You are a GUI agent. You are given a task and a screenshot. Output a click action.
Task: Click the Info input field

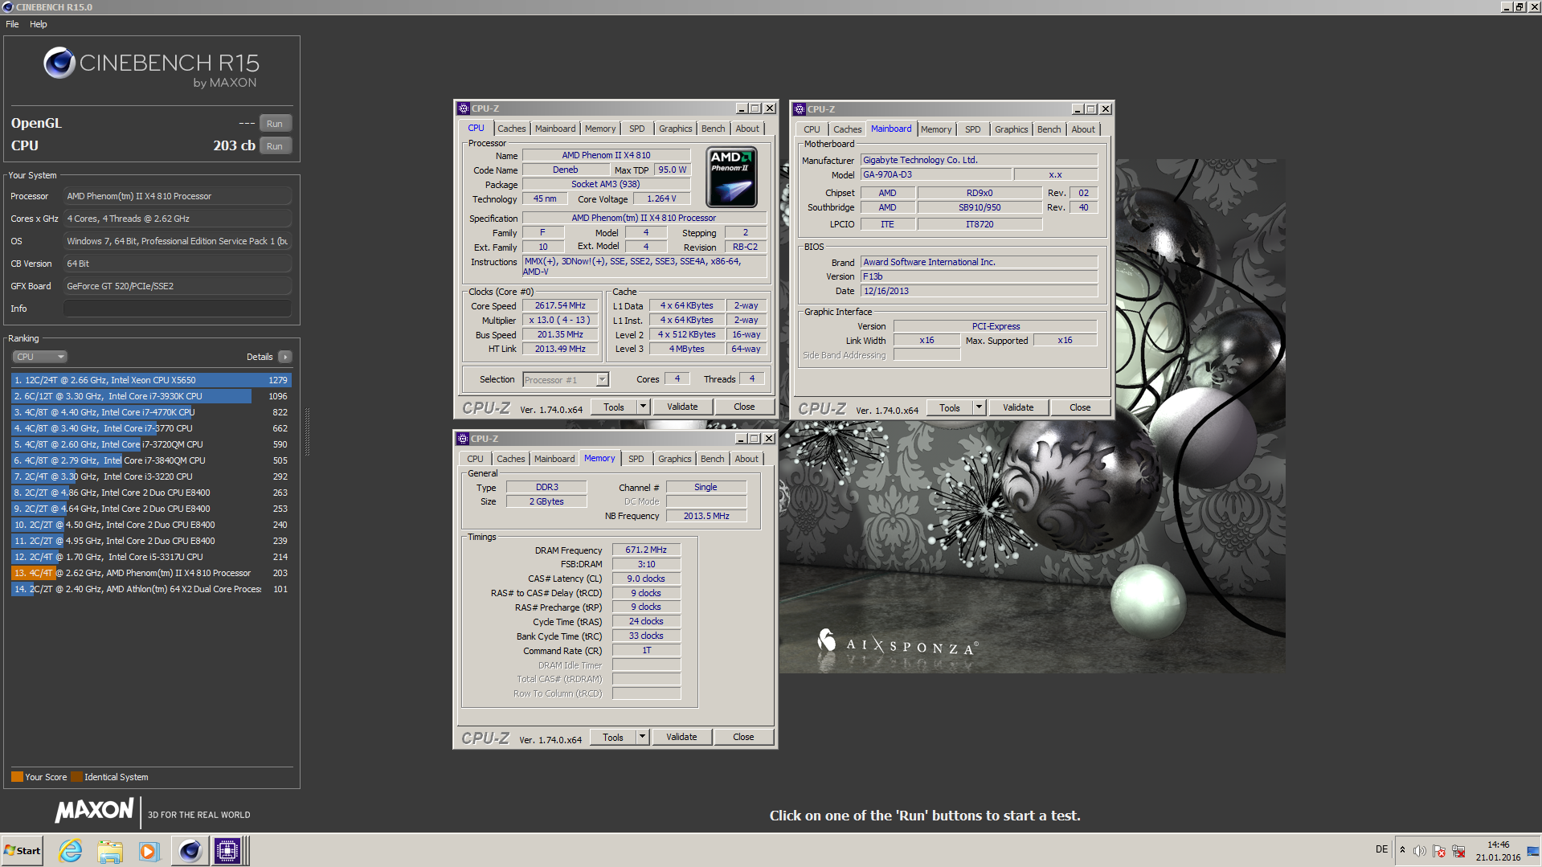tap(177, 309)
